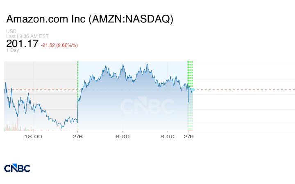295x184 pixels.
Task: Click the red -21.52 (9.66%) change
Action: [59, 45]
